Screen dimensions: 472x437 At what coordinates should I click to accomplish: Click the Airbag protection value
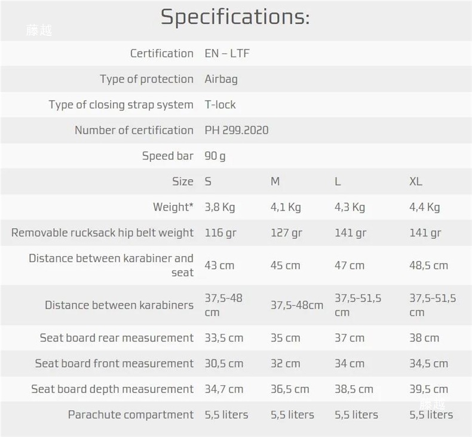pyautogui.click(x=221, y=79)
